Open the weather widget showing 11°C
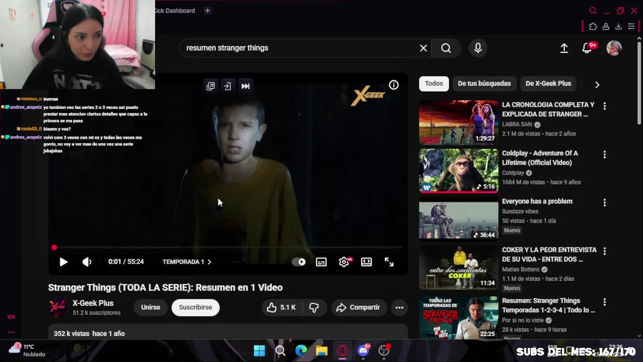 pyautogui.click(x=27, y=350)
